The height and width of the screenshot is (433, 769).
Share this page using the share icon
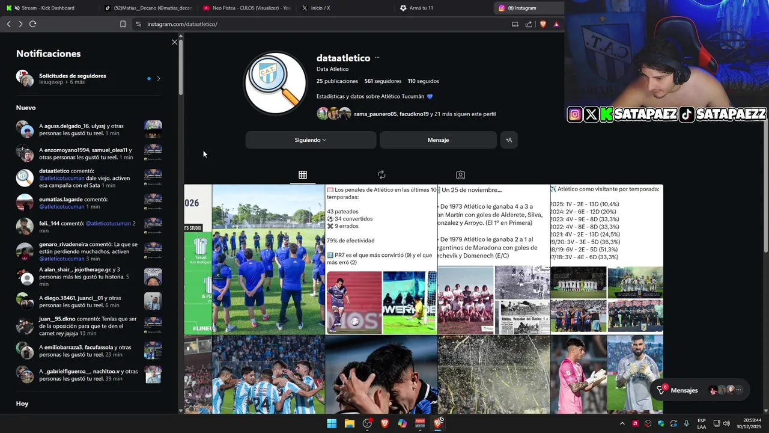[529, 24]
